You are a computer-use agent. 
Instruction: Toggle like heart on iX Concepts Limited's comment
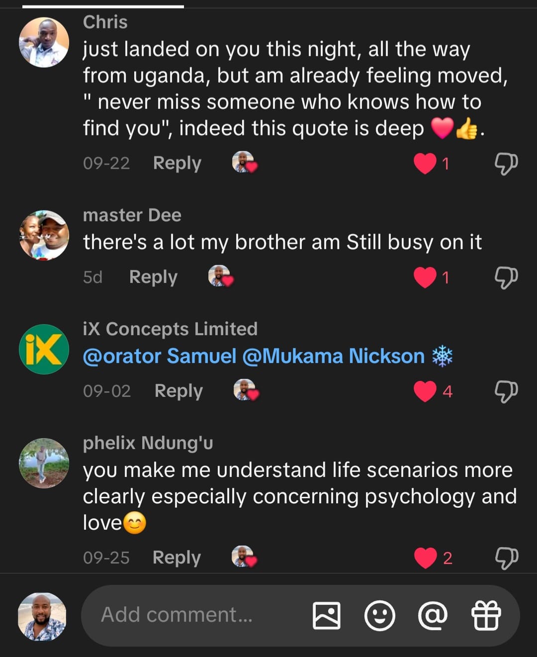(x=425, y=391)
